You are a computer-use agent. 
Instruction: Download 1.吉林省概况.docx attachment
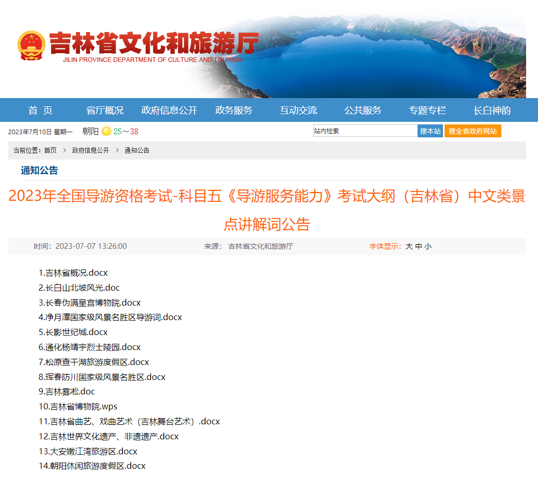point(73,273)
